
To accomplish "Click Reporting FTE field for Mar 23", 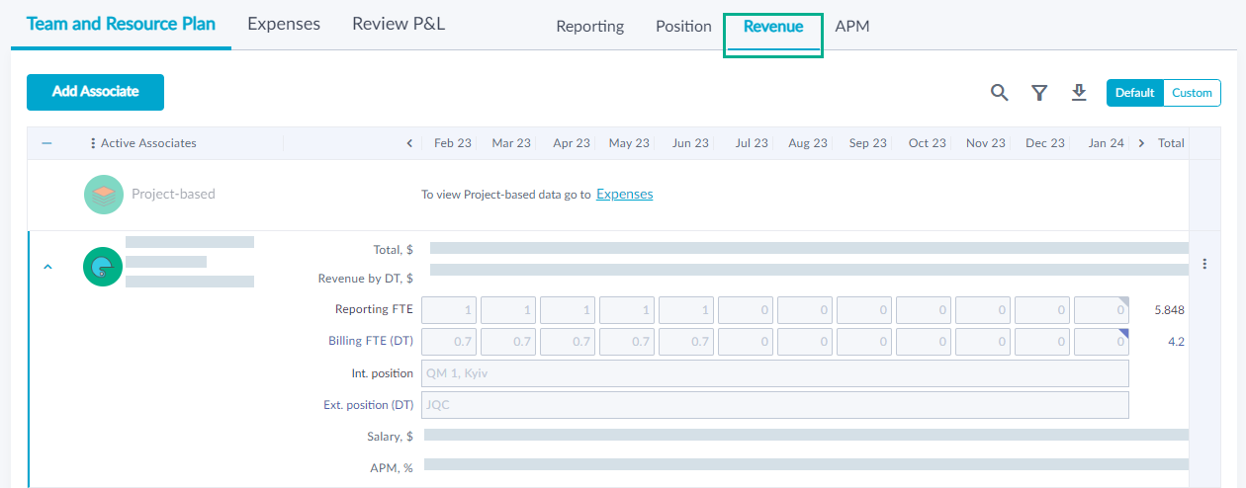I will tap(509, 309).
